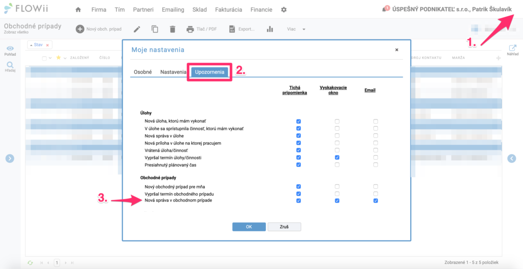The height and width of the screenshot is (269, 523).
Task: Open dropdown arrow next to select-all checkbox
Action: (51, 58)
